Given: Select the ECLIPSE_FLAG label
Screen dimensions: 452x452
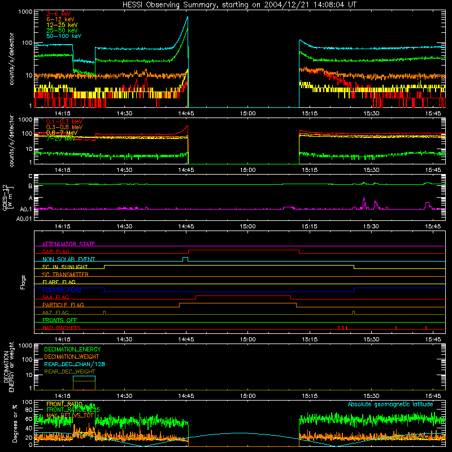Looking at the screenshot, I should tap(62, 290).
